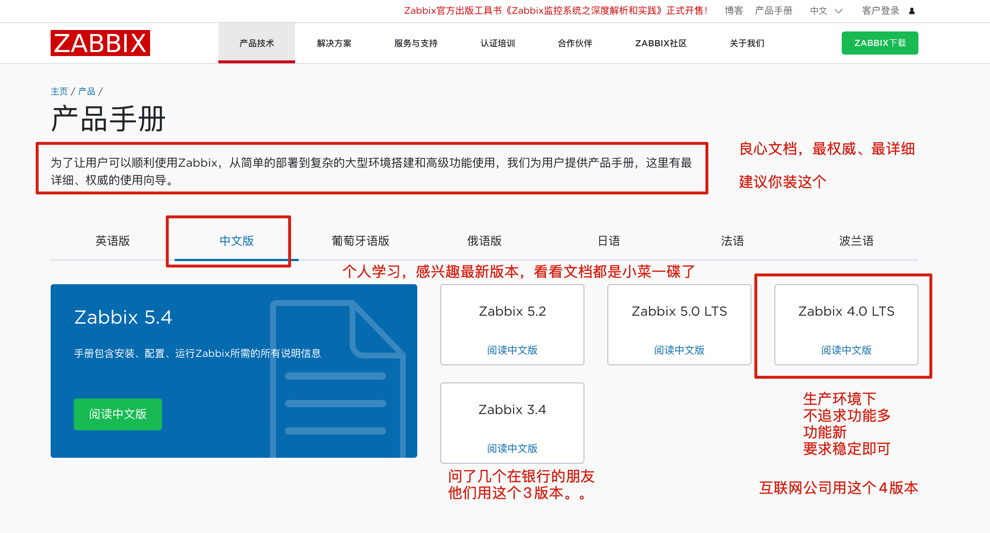Open 阅读中文版 link for Zabbix 5.2
The image size is (990, 533).
coord(512,350)
